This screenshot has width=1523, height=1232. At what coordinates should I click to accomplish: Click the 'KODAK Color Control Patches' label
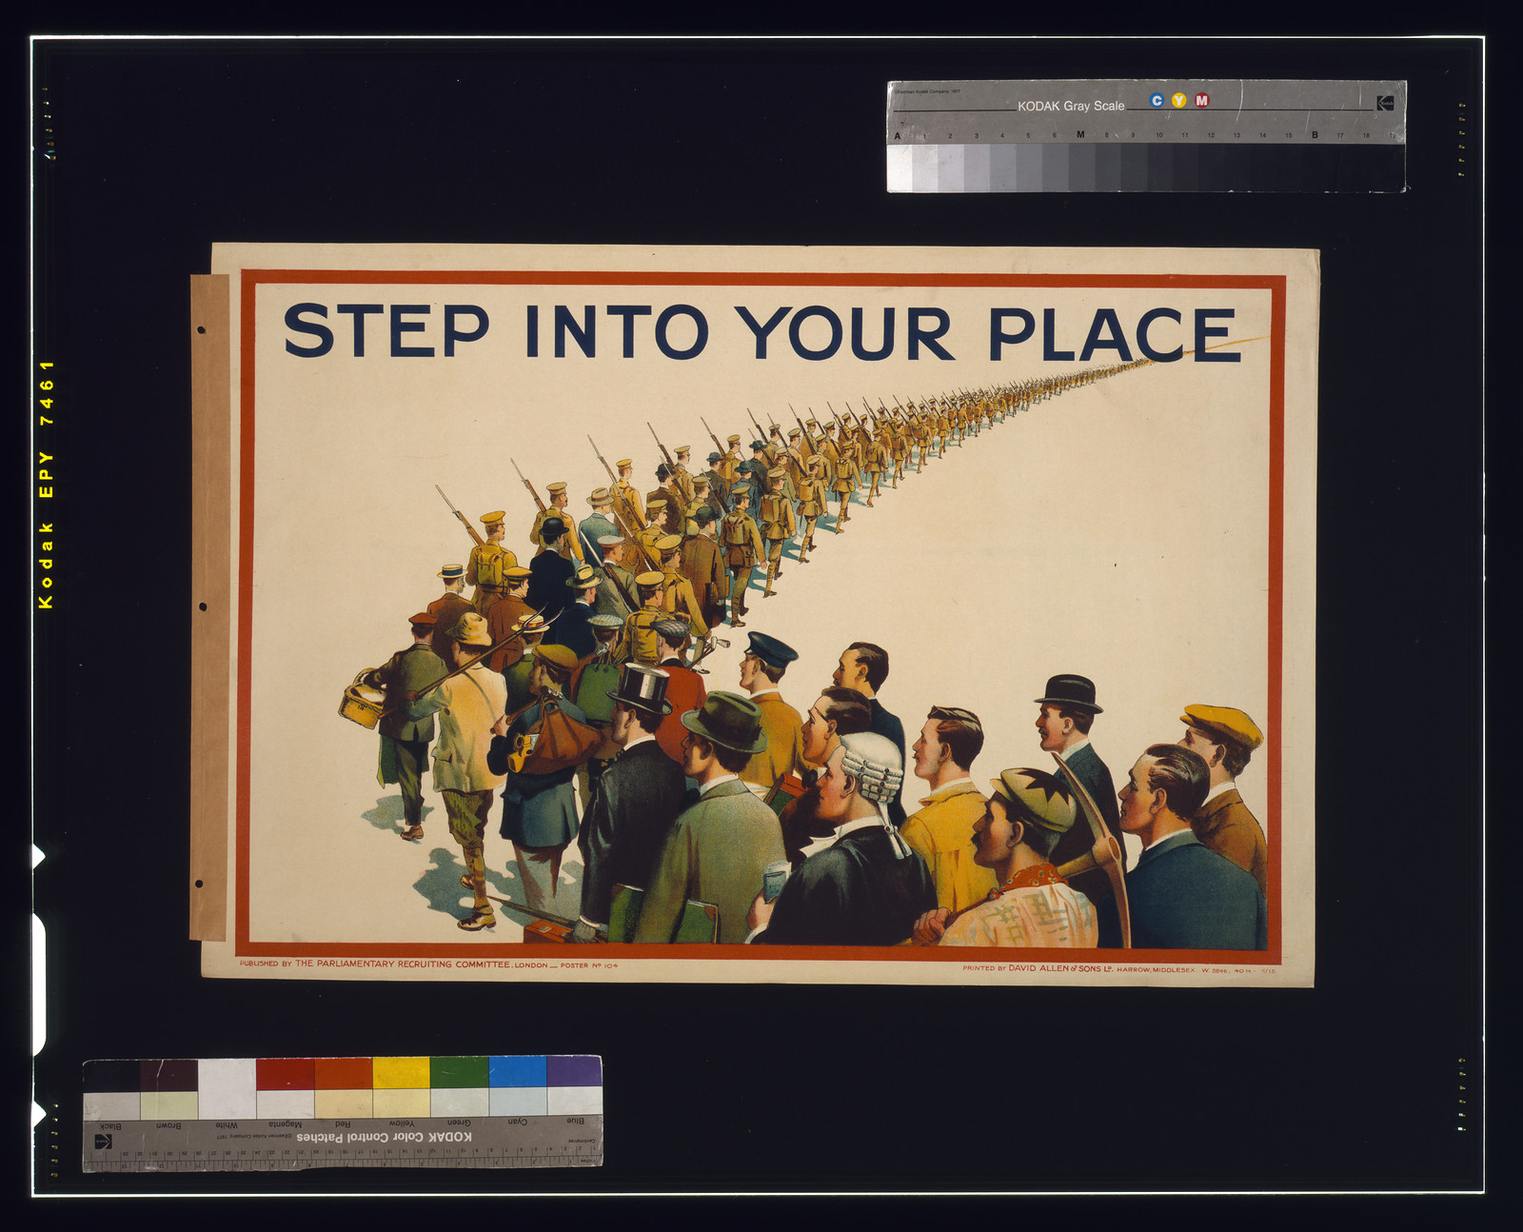(384, 1137)
